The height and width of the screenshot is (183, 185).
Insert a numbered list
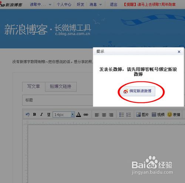tap(129, 115)
